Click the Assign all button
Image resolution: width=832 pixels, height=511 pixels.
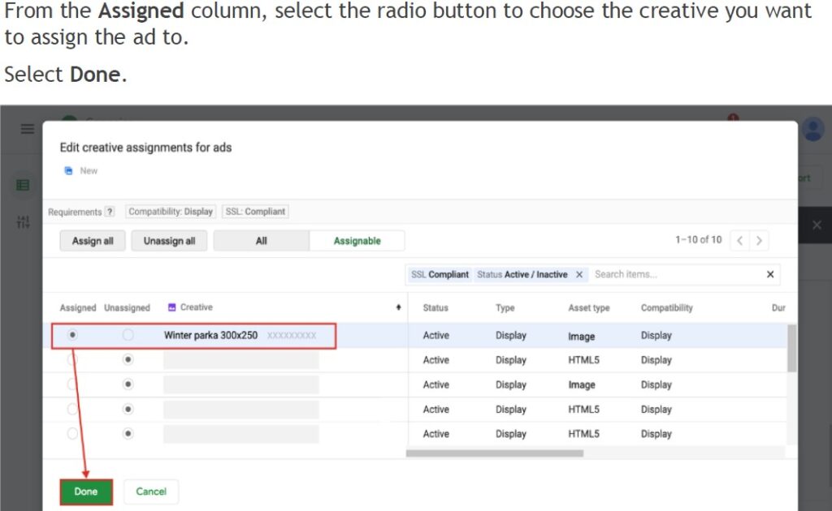coord(93,240)
